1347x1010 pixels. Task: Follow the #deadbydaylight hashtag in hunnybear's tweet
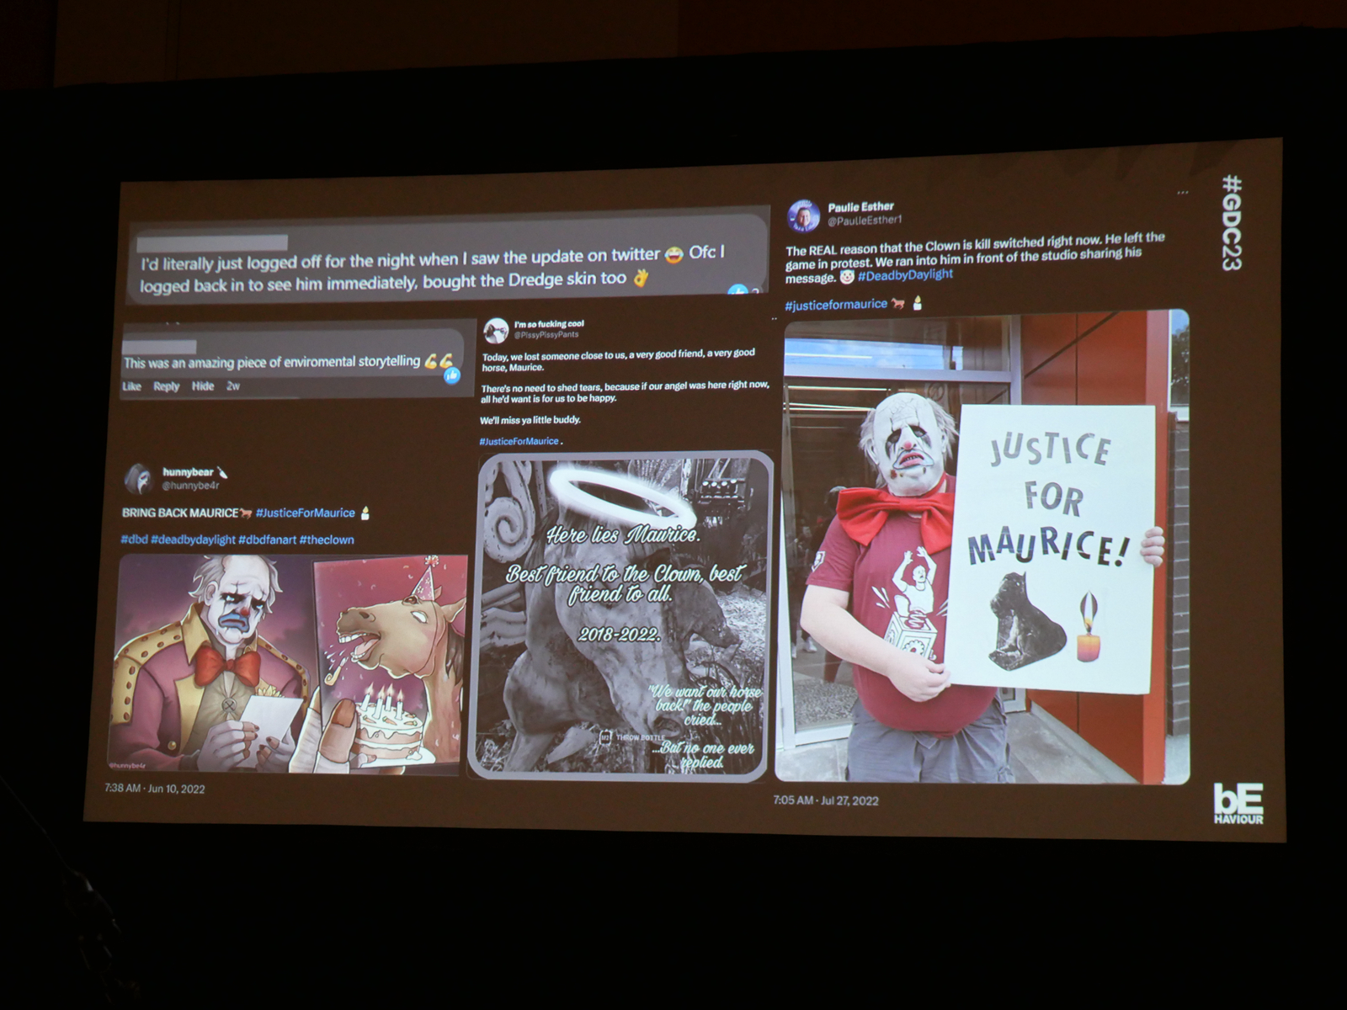point(193,540)
